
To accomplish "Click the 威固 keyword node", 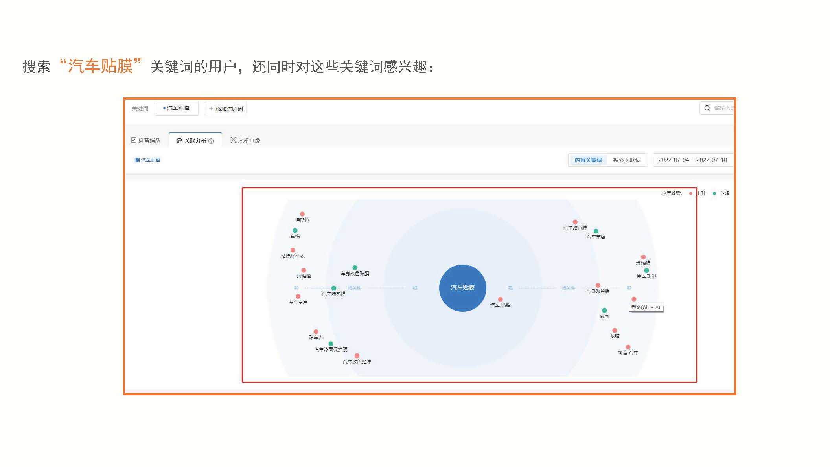I will click(x=604, y=311).
